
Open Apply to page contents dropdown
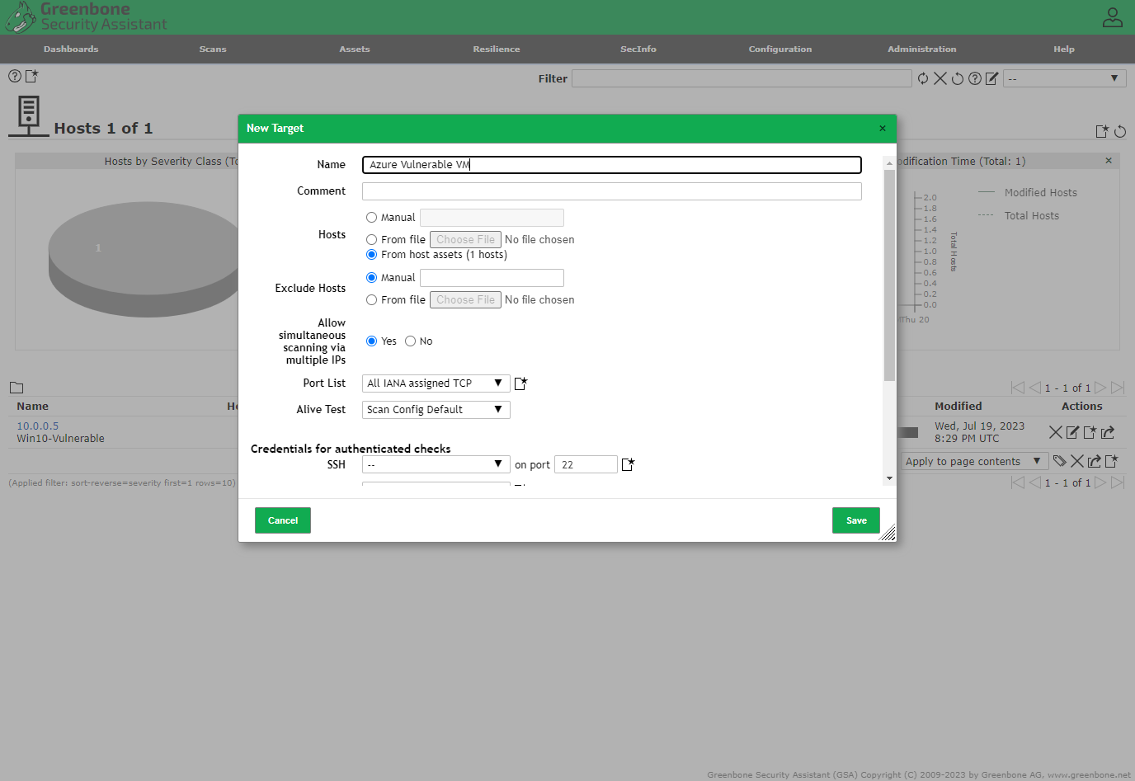[974, 461]
